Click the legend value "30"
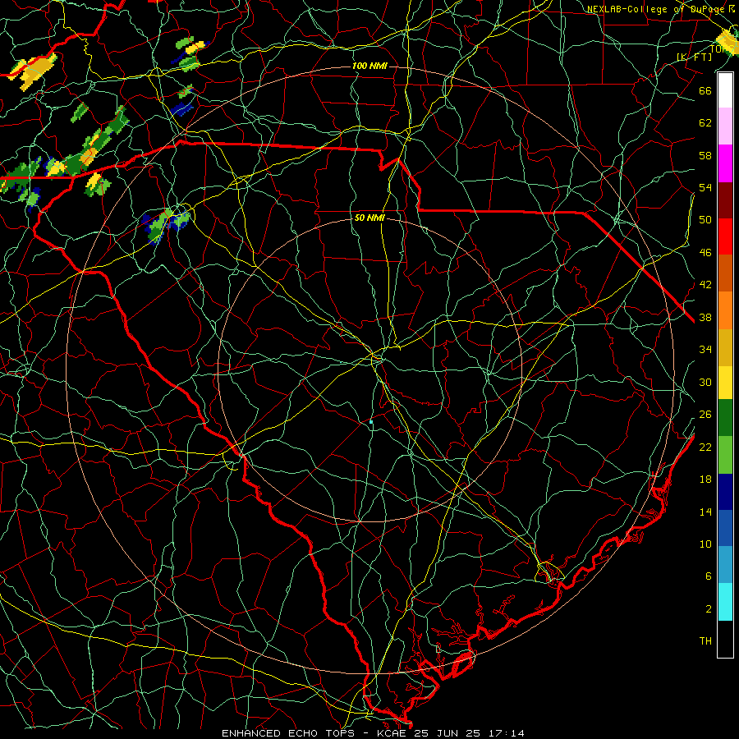Viewport: 739px width, 739px height. [705, 382]
